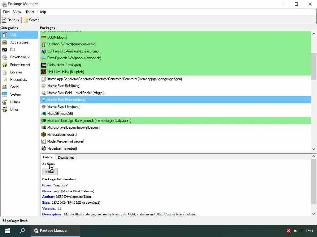
Task: Select the Libraries category icon
Action: (5, 72)
